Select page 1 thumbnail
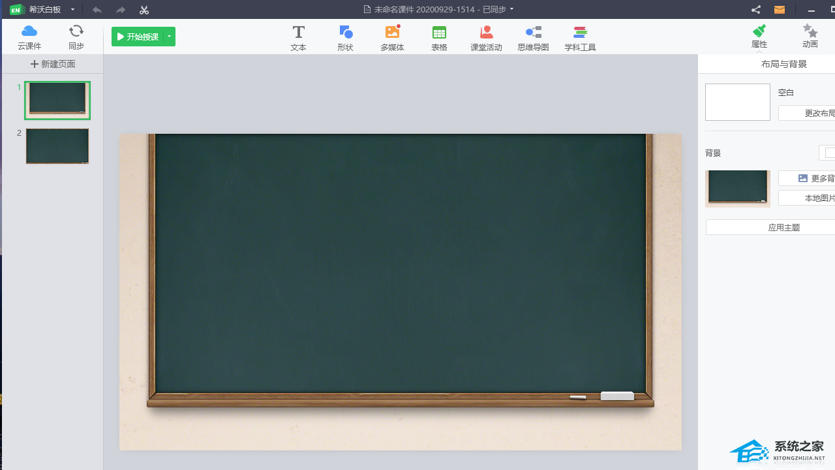This screenshot has width=835, height=470. (57, 101)
